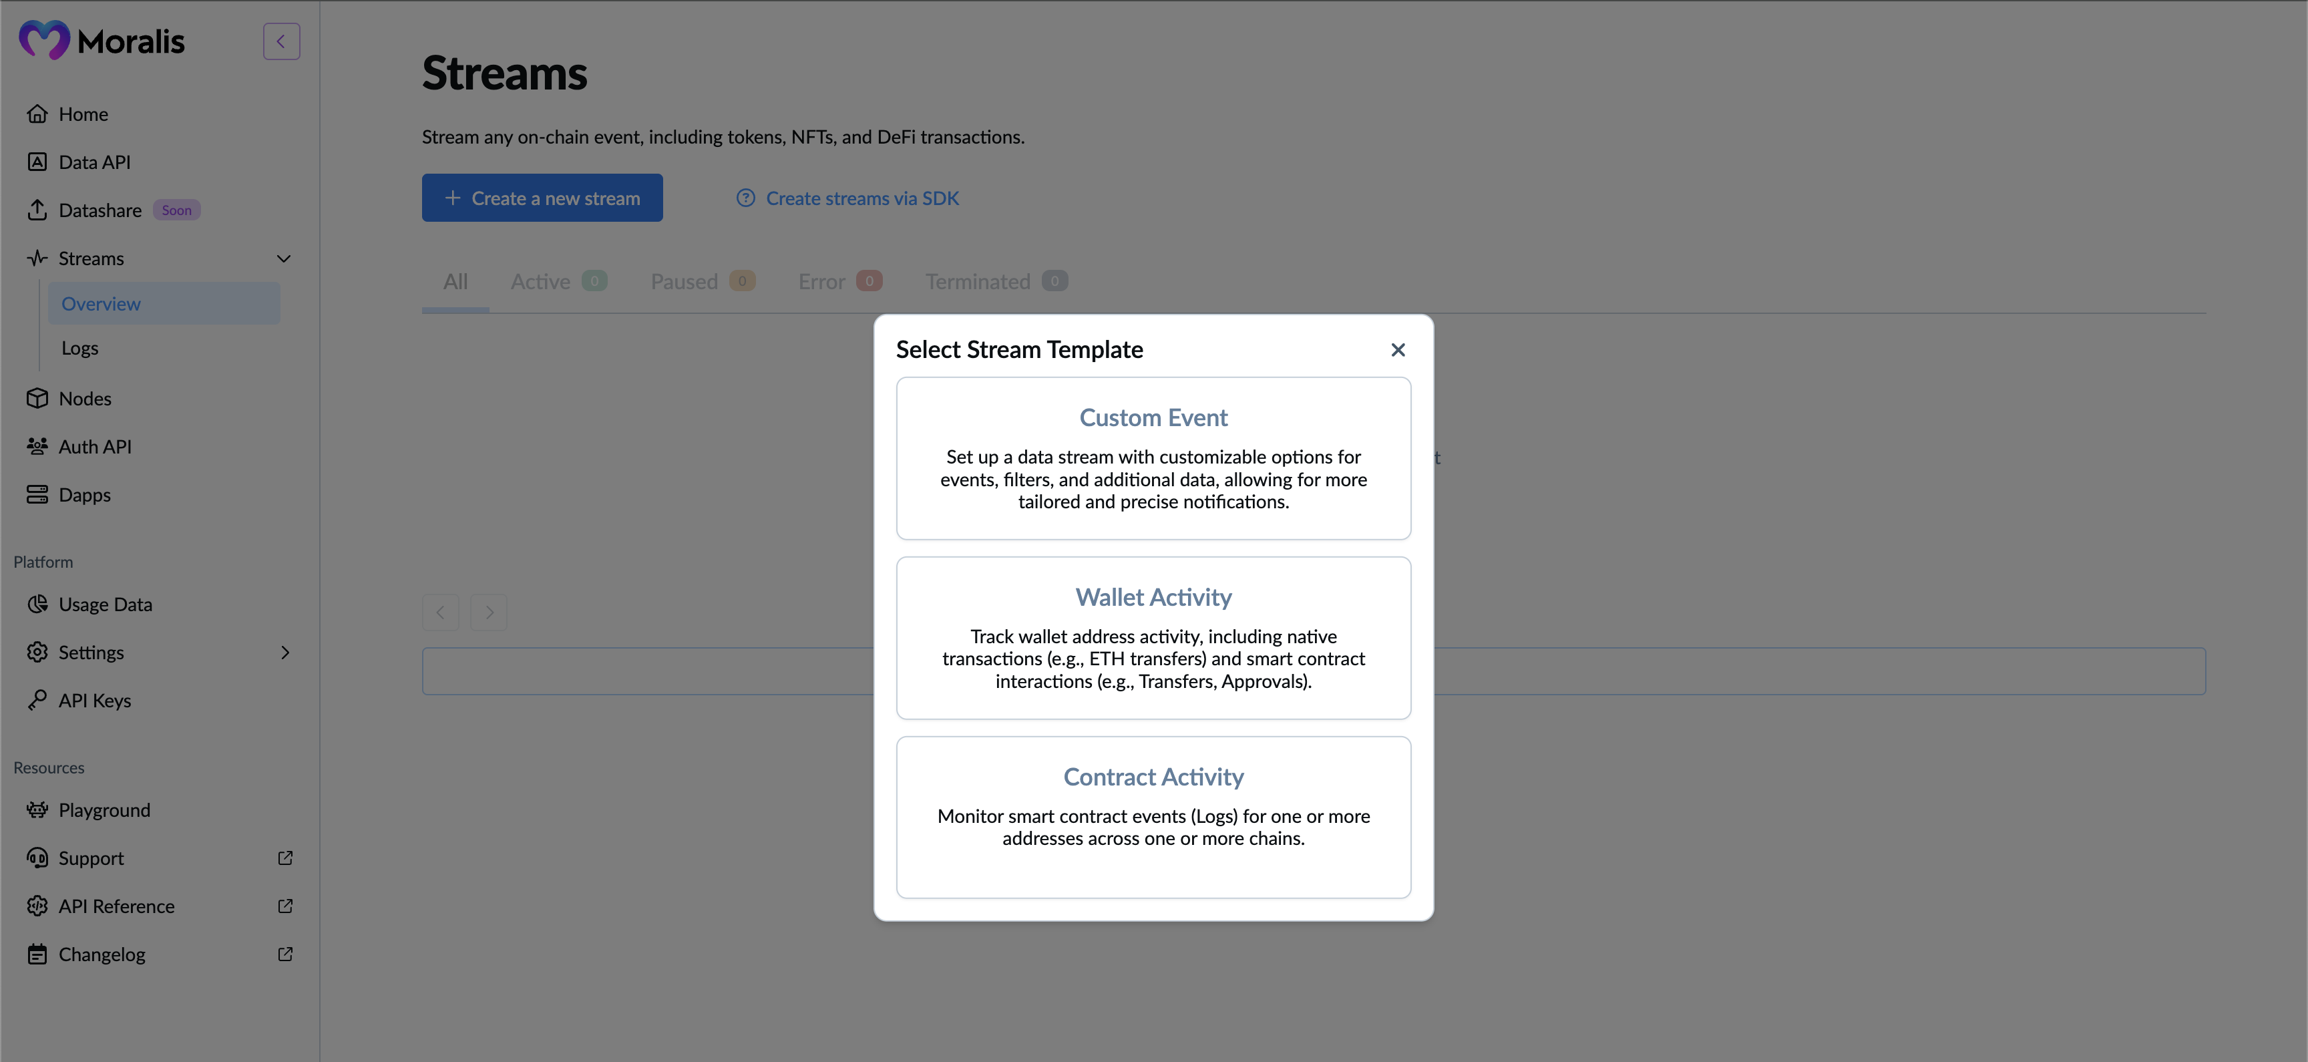The image size is (2308, 1062).
Task: Click the API Keys key icon
Action: point(37,700)
